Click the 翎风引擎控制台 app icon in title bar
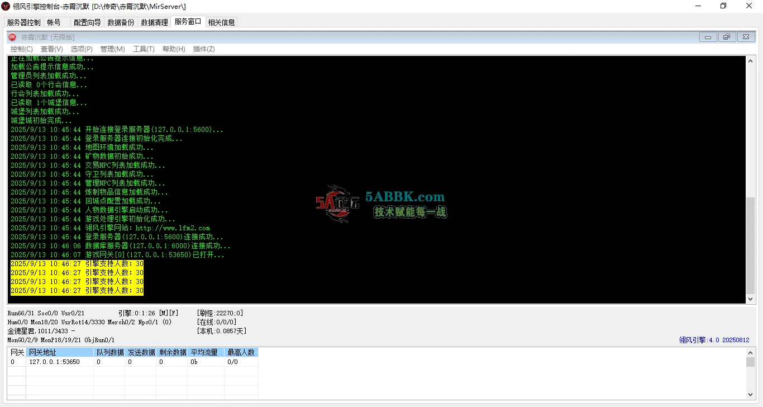The width and height of the screenshot is (763, 407). [6, 6]
